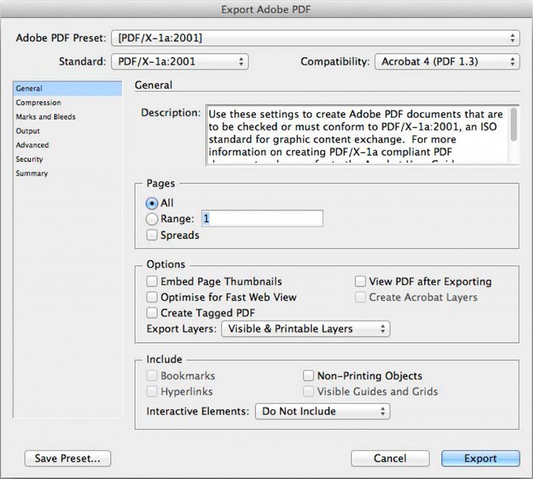Open the Advanced settings section
533x479 pixels.
click(68, 145)
